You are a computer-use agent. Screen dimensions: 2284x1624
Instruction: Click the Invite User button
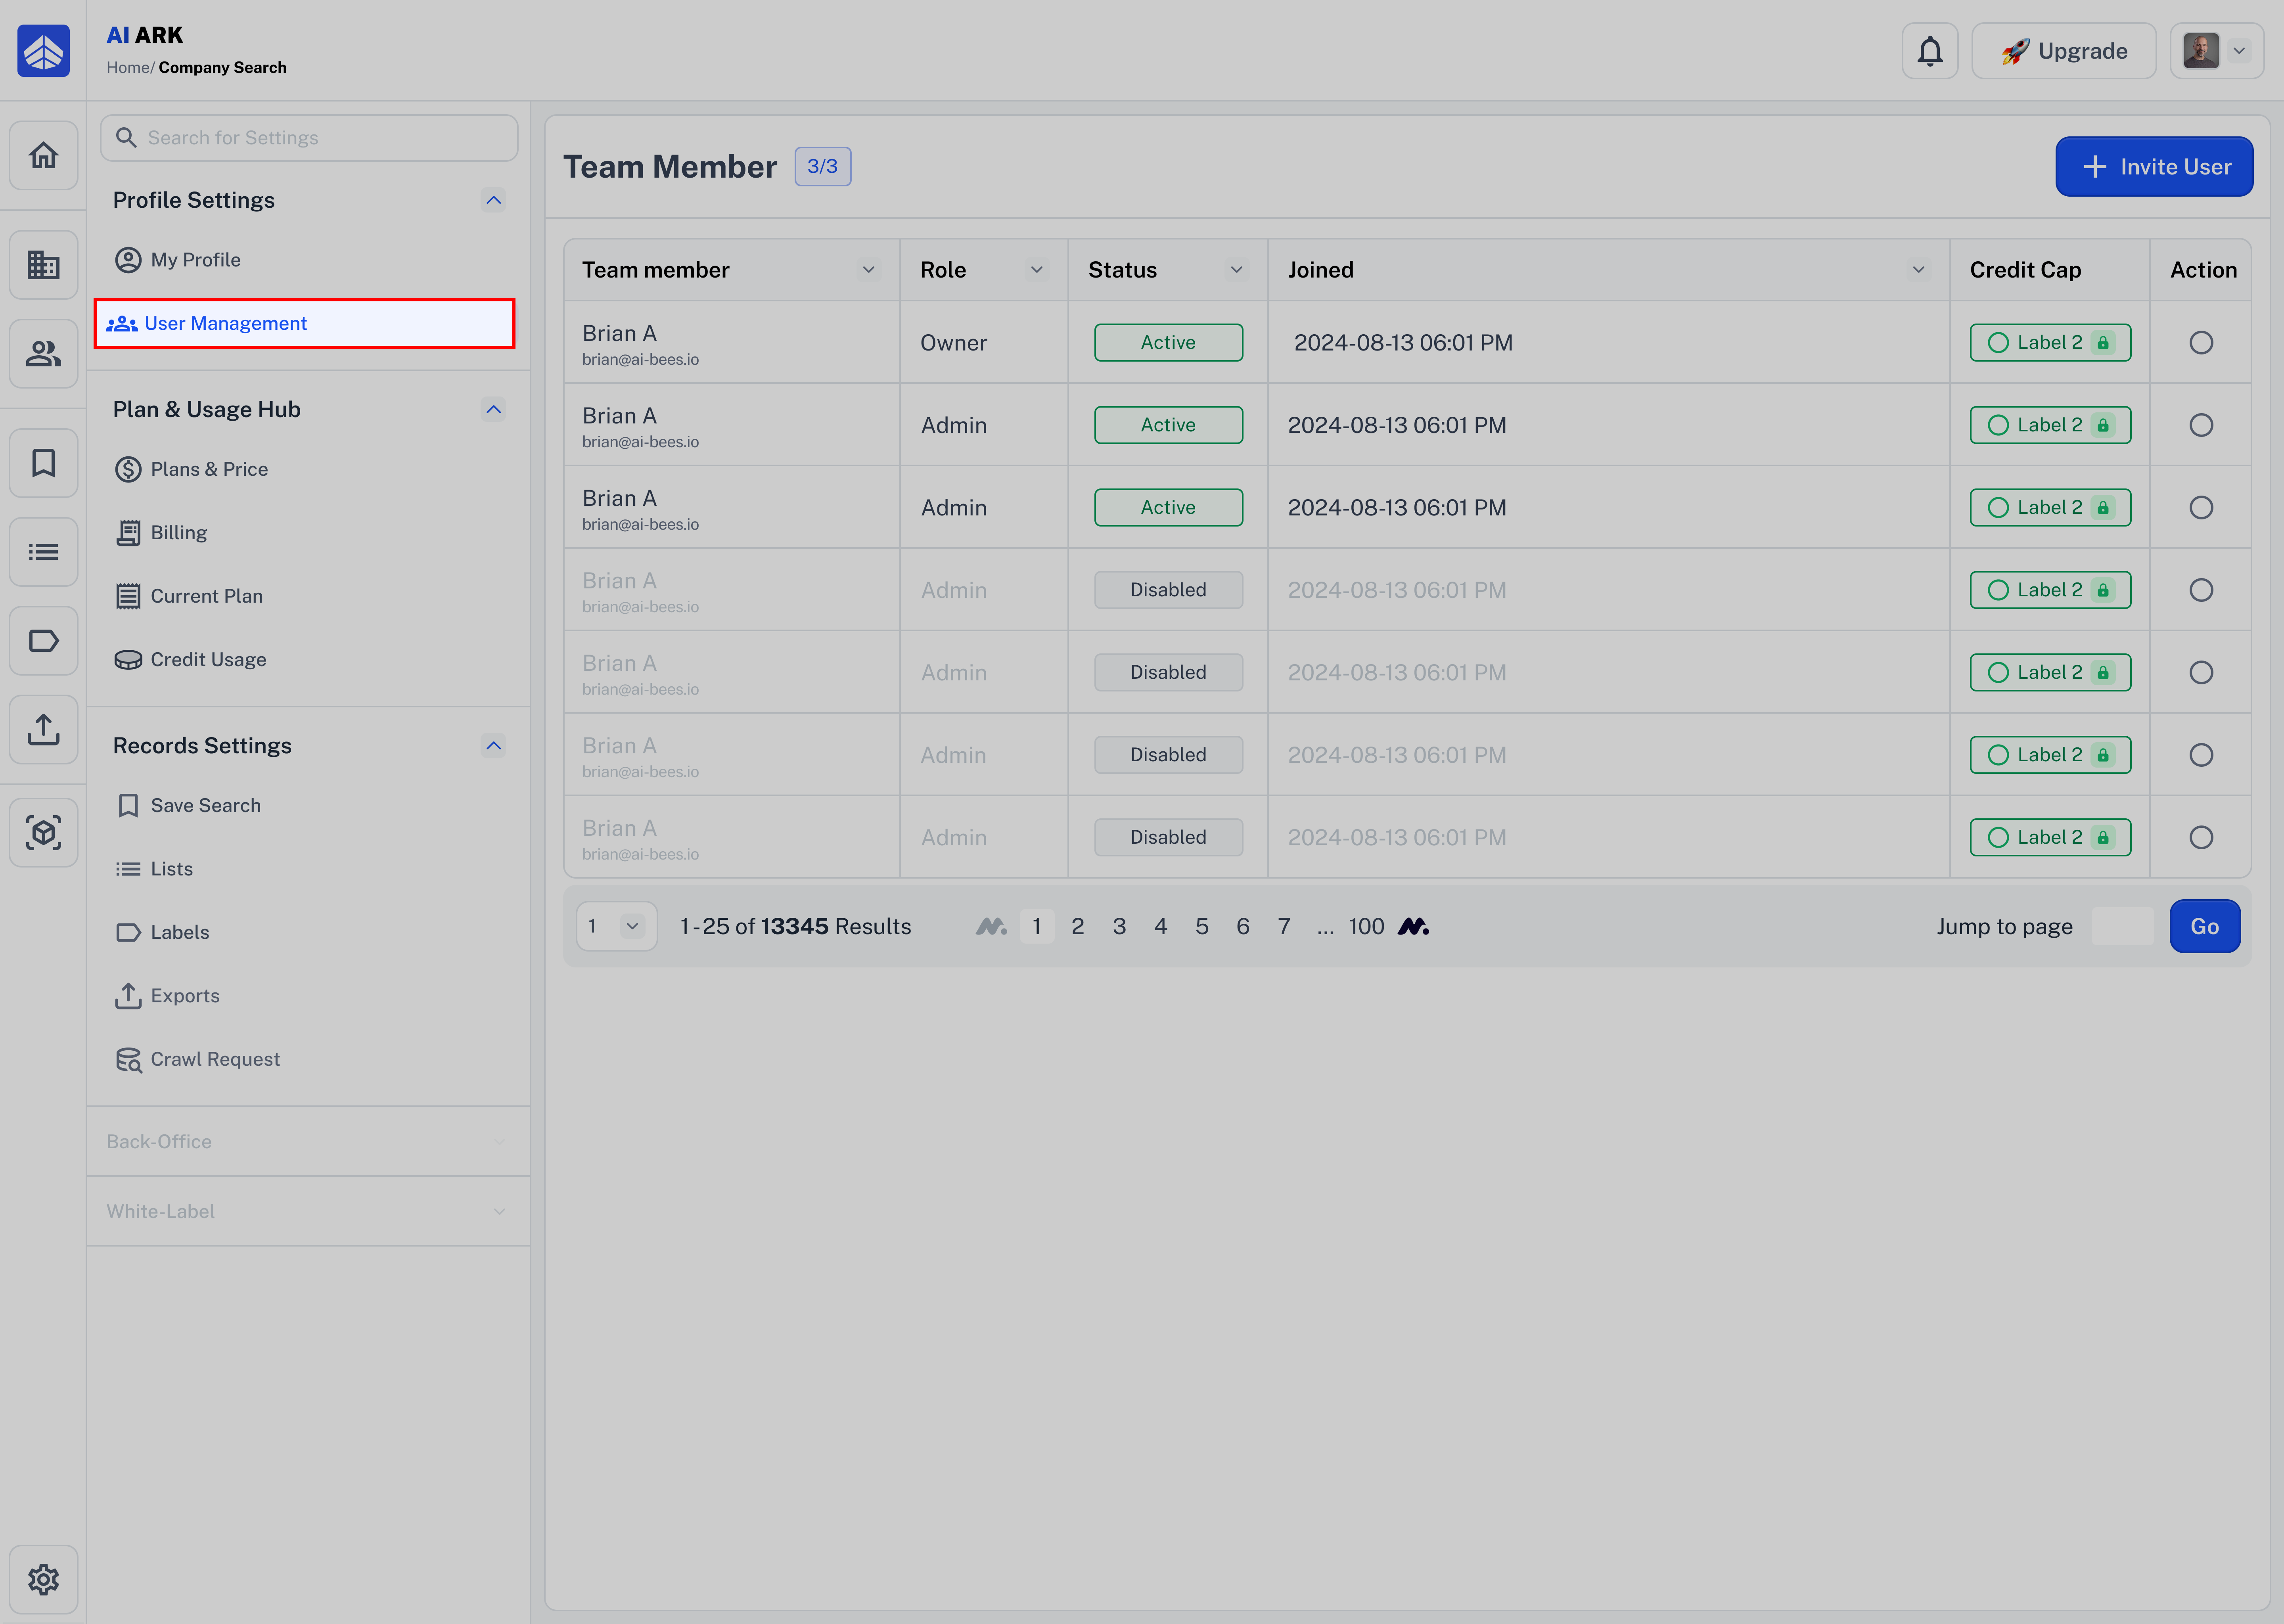pyautogui.click(x=2153, y=167)
